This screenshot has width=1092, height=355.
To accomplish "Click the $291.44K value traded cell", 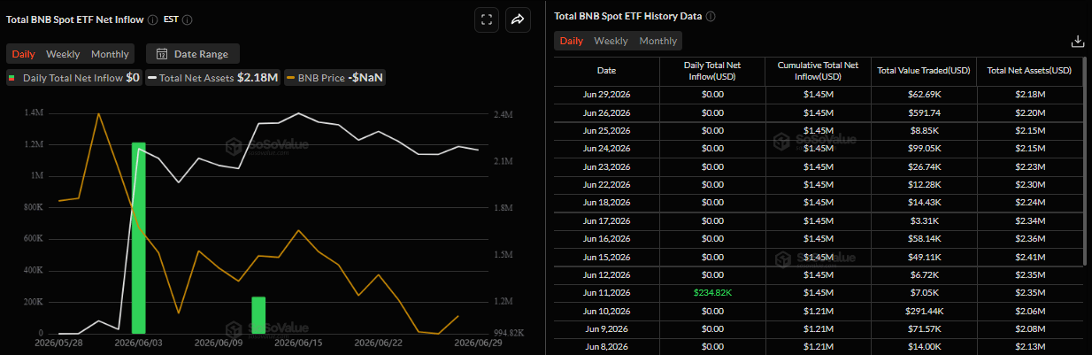I will click(923, 312).
